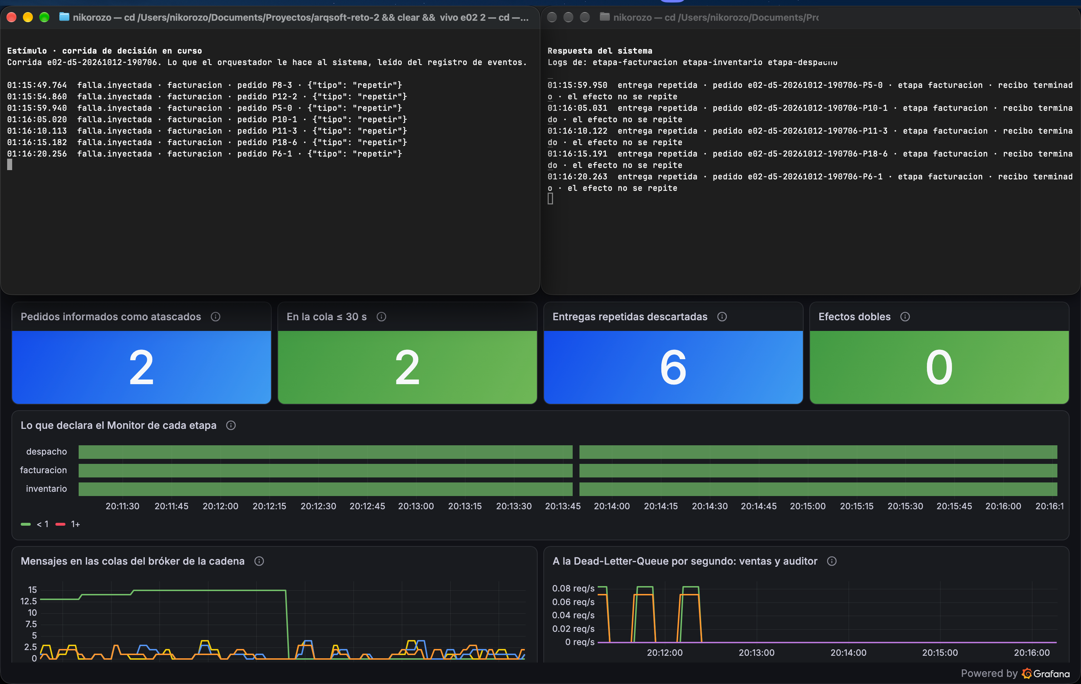Viewport: 1081px width, 684px height.
Task: Click the falla.inyectada line for pedido P6-1
Action: pyautogui.click(x=204, y=154)
